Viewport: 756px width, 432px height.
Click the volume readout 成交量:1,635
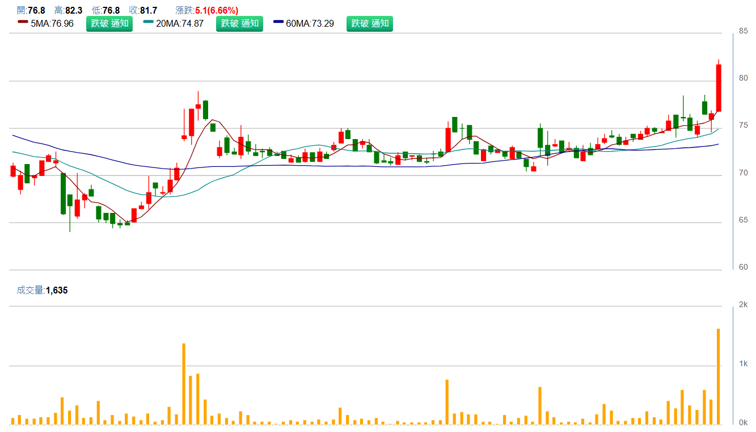click(42, 290)
